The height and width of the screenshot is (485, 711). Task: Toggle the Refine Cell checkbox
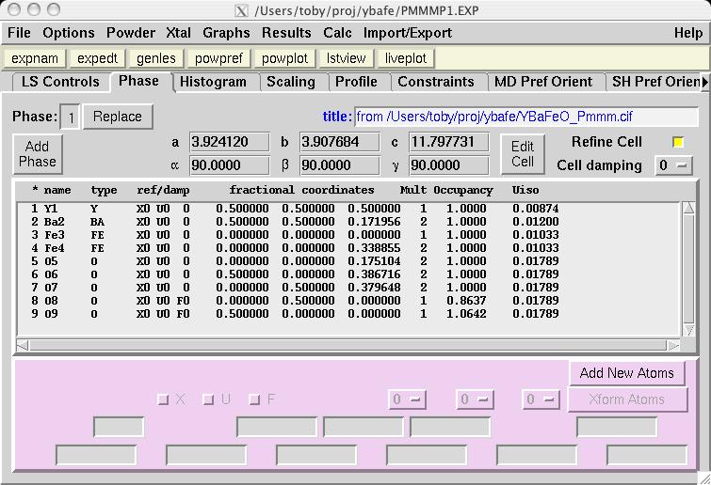[x=678, y=142]
